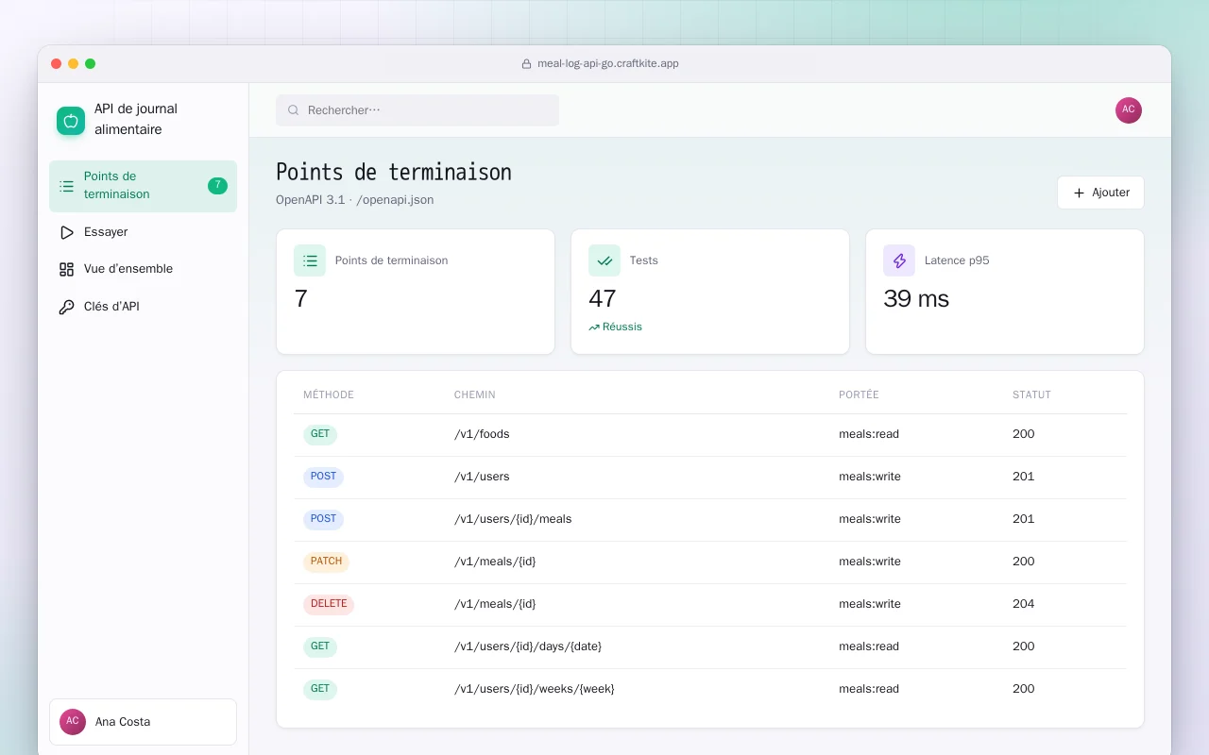Click the meal-log-api-go.craftkite.app URL
Viewport: 1209px width, 755px height.
[x=608, y=64]
